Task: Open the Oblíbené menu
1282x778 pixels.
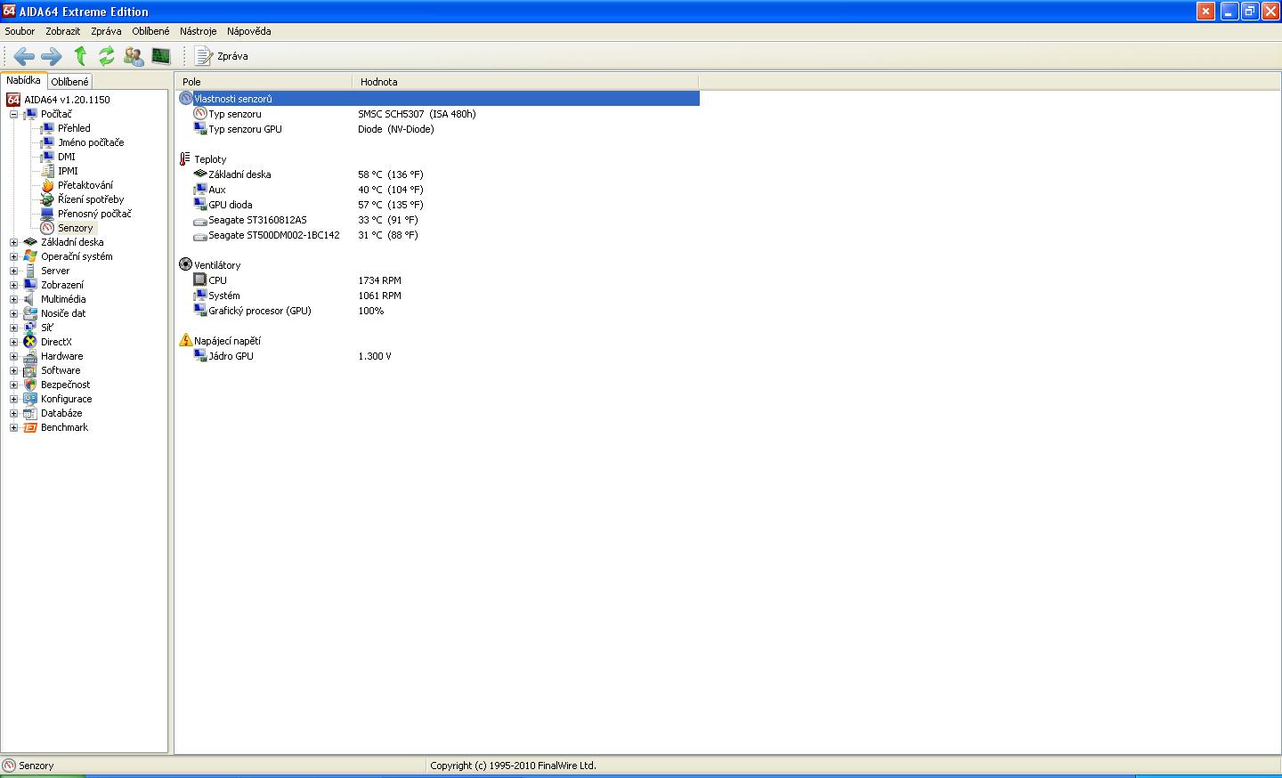Action: pos(150,31)
